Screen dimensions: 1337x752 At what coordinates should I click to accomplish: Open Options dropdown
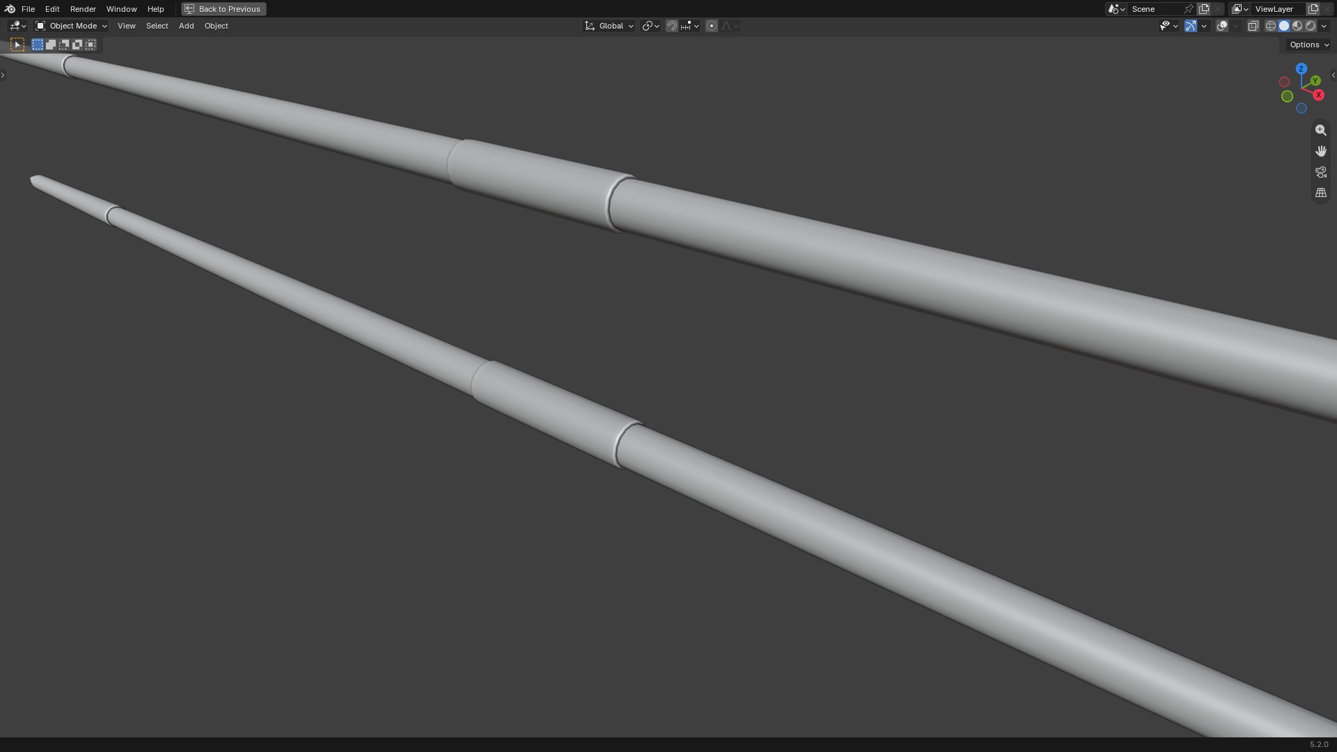click(x=1309, y=45)
